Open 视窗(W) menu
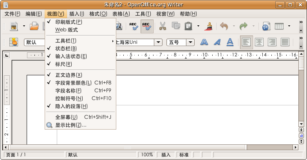 tap(165, 14)
